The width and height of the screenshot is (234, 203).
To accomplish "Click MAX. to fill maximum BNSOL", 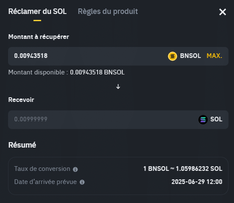I will point(214,56).
